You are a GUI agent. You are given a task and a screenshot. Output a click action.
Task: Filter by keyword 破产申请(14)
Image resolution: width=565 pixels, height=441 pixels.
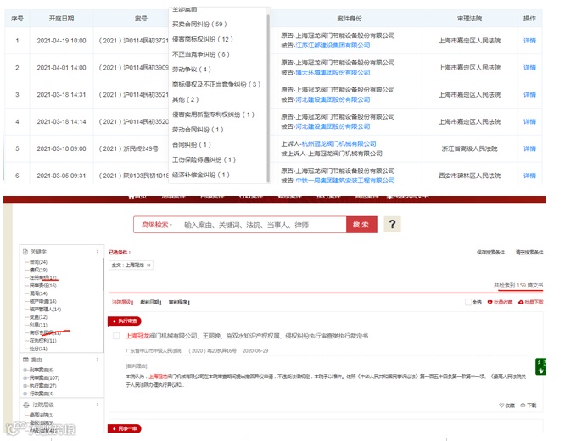pyautogui.click(x=43, y=302)
